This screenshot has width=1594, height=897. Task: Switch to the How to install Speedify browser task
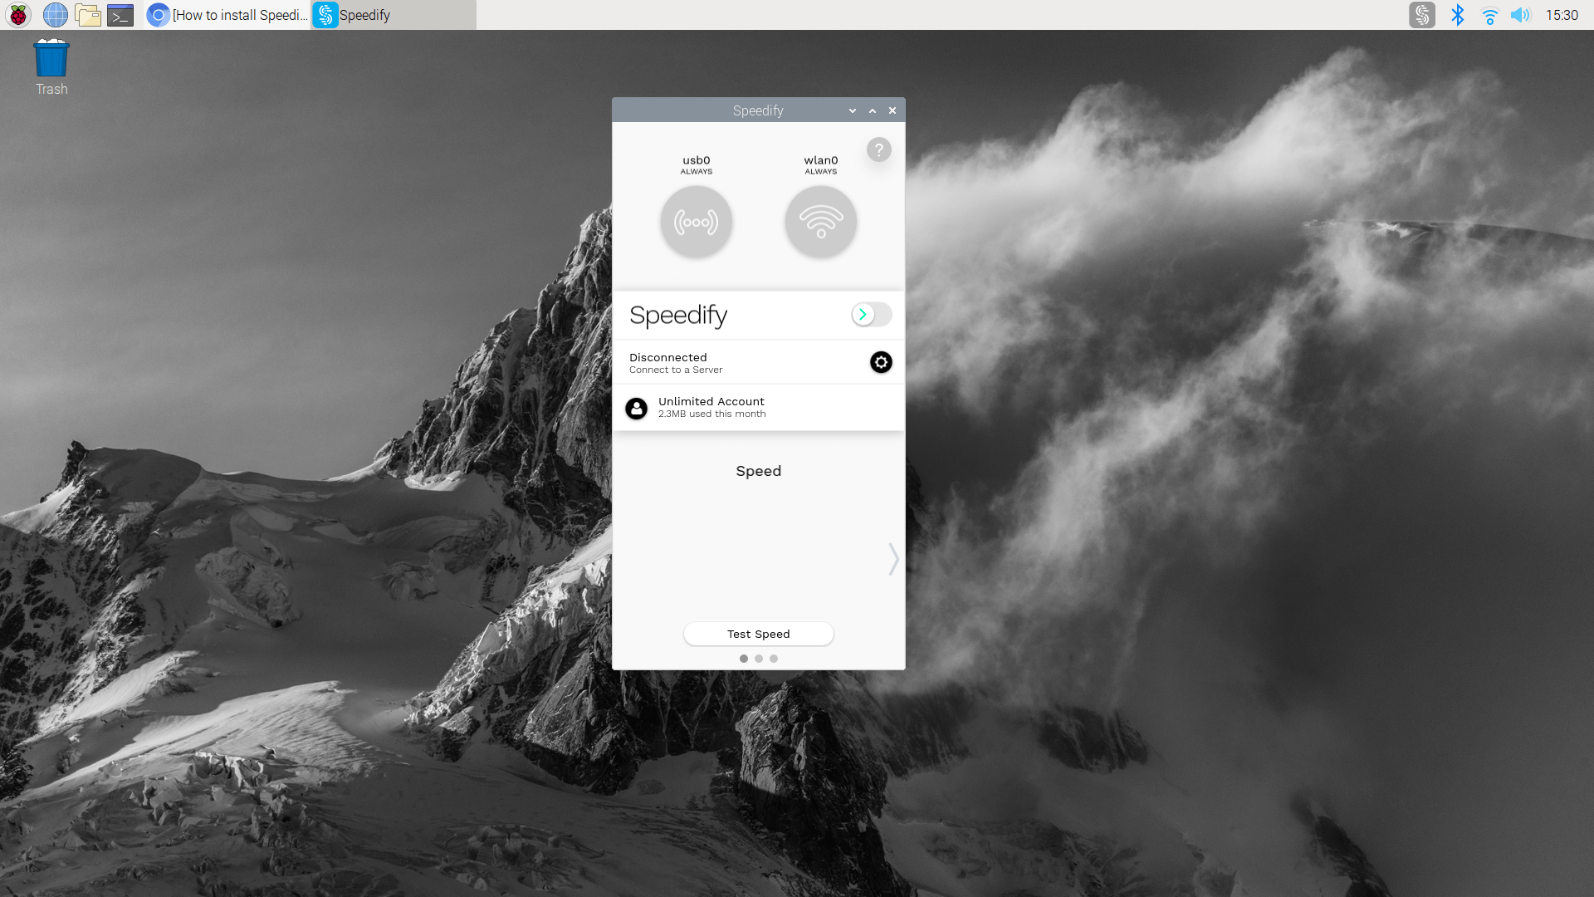(x=227, y=15)
